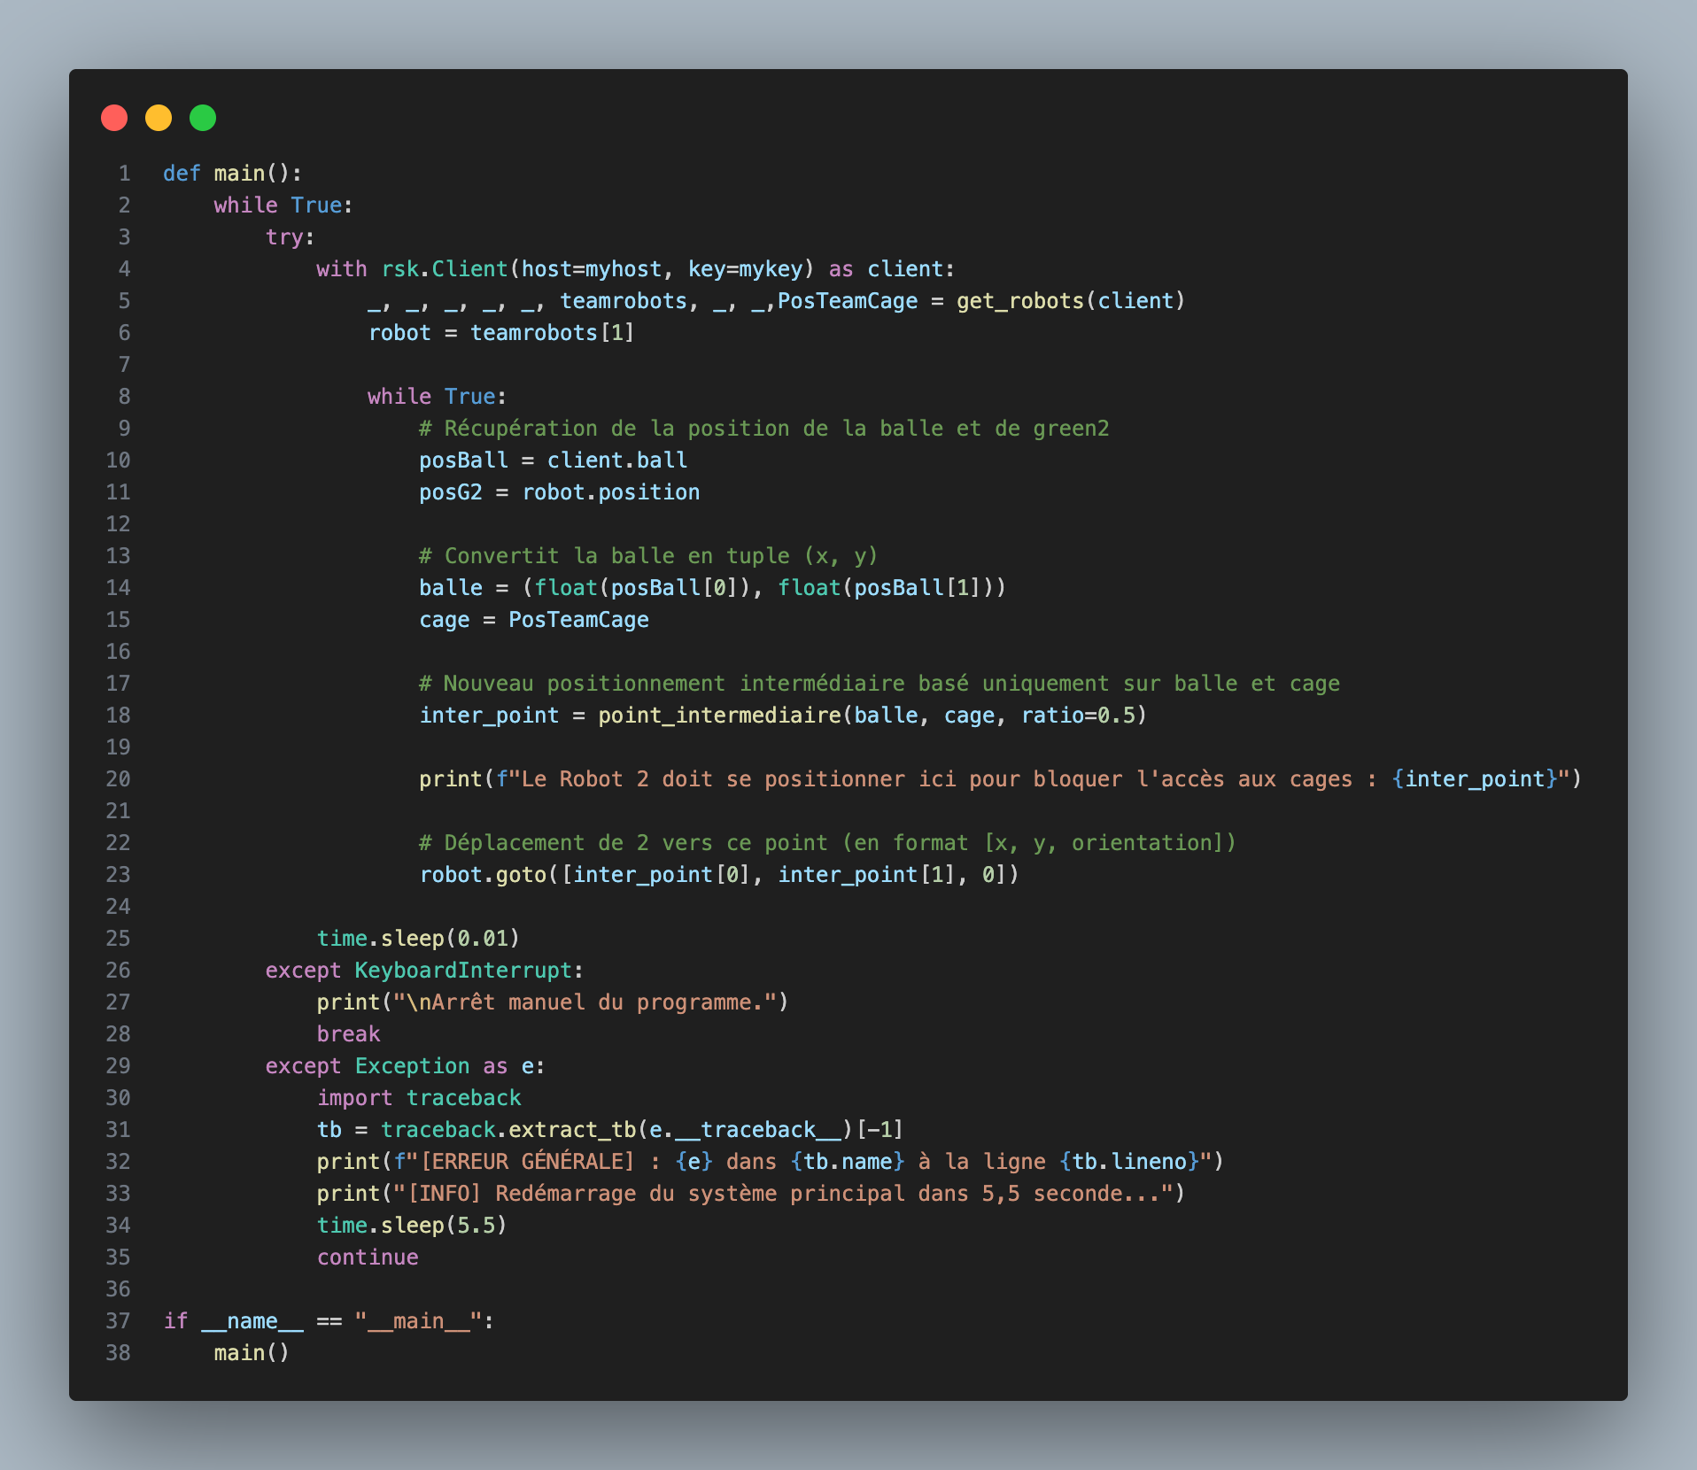Click 'import traceback' on line 30
This screenshot has width=1697, height=1470.
419,1098
